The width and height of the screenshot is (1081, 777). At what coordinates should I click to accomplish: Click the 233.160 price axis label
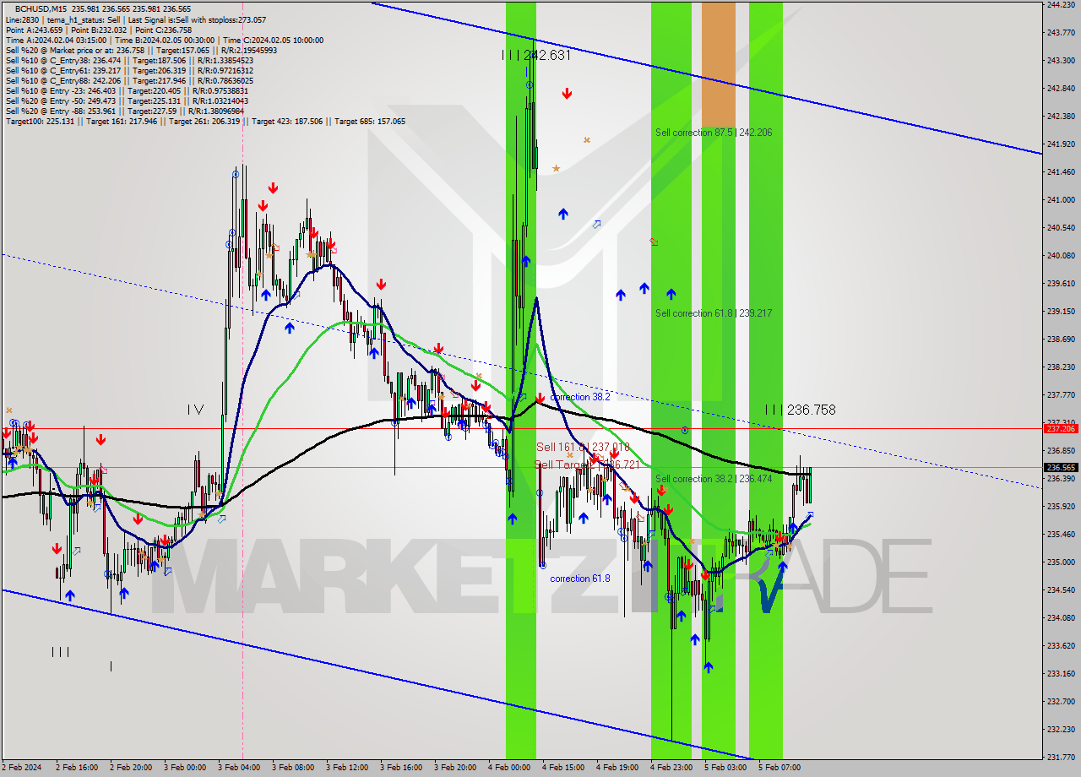click(1060, 674)
